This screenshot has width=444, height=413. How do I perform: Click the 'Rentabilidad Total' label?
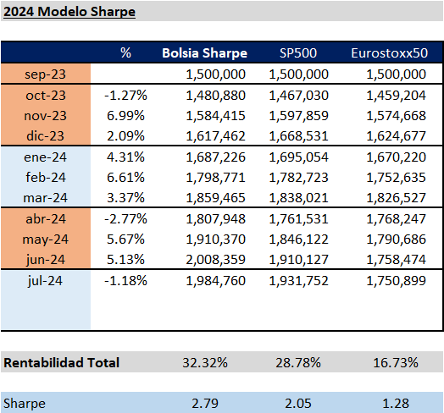(62, 363)
